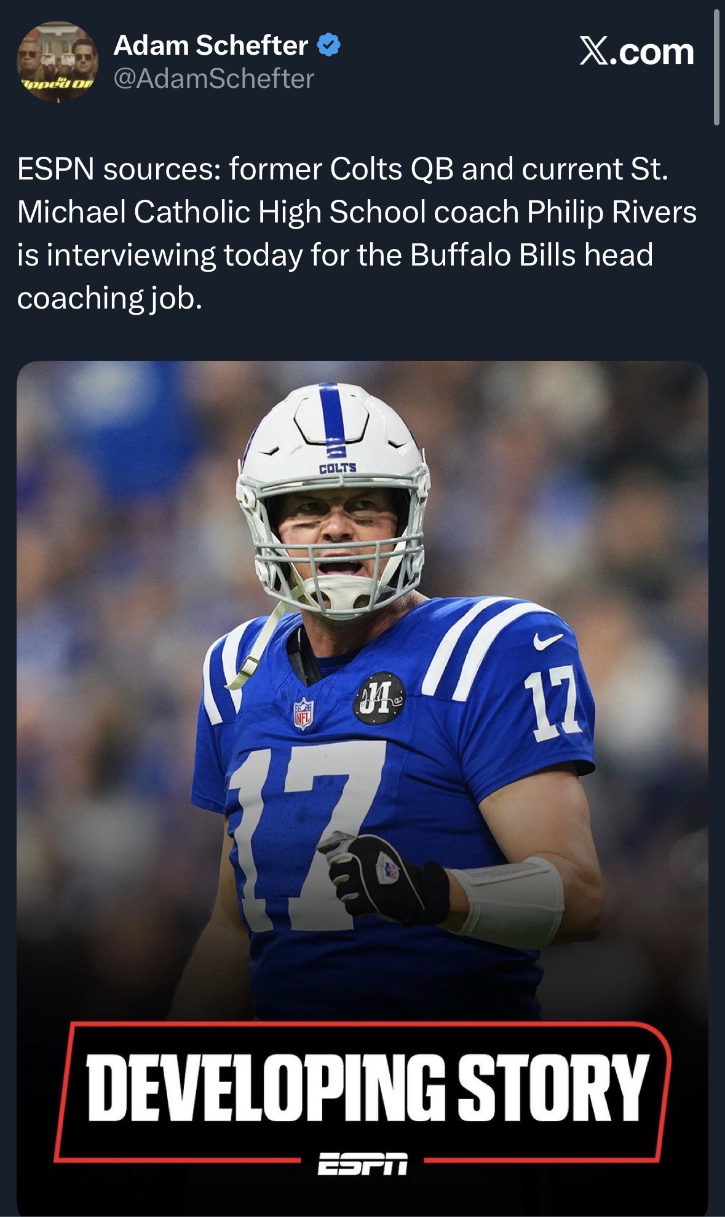The height and width of the screenshot is (1217, 725).
Task: Click the ESPN logo below the banner
Action: coord(362,1164)
